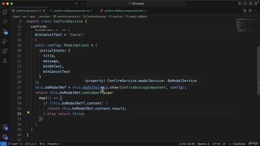The image size is (260, 146).
Task: Open the Manage gear settings menu
Action: [x=5, y=137]
